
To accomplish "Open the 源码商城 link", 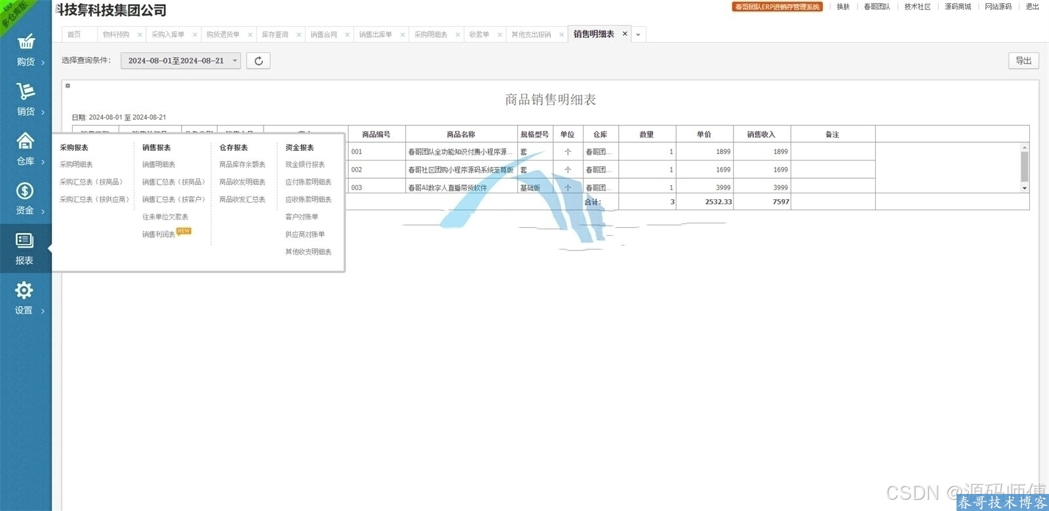I will tap(957, 7).
